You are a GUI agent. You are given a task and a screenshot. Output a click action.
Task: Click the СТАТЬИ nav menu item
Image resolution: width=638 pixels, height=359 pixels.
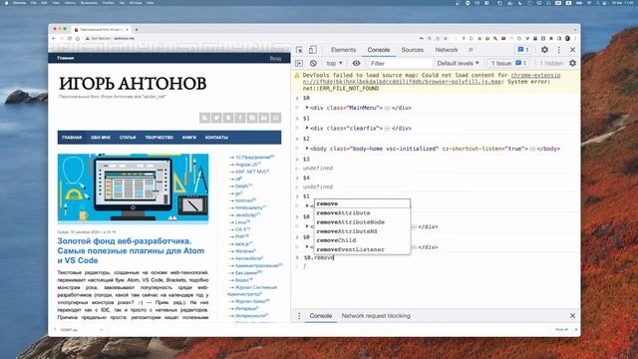(128, 138)
